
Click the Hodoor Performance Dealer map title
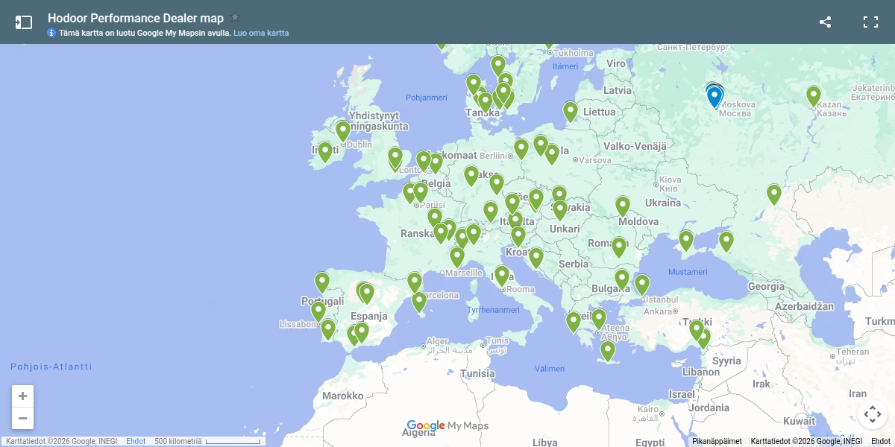click(136, 18)
